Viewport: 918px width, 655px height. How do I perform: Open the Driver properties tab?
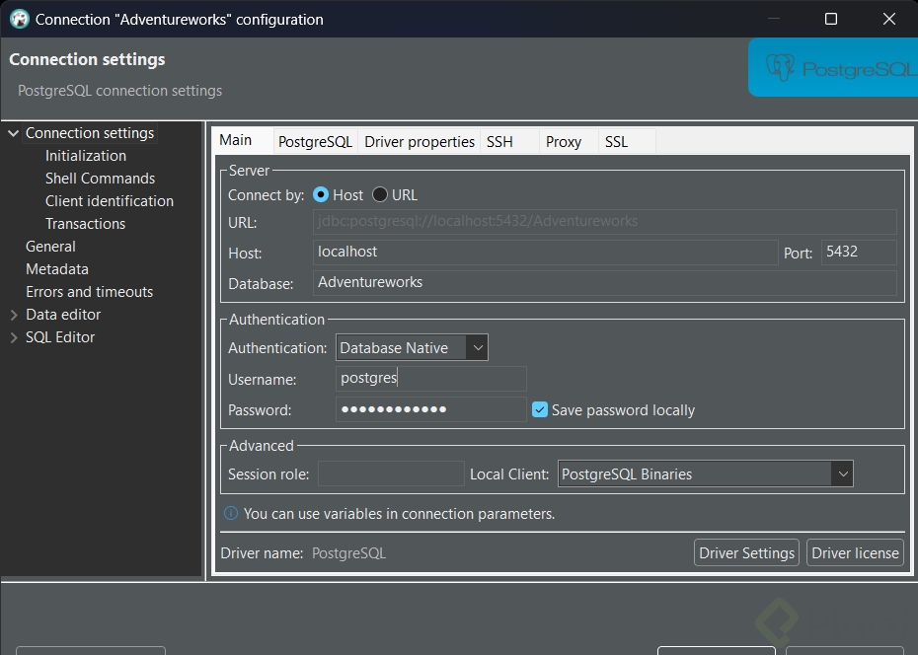[420, 141]
